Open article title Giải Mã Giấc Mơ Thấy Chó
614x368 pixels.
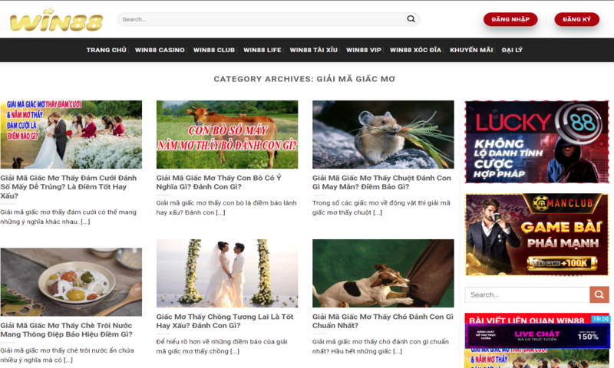point(382,321)
